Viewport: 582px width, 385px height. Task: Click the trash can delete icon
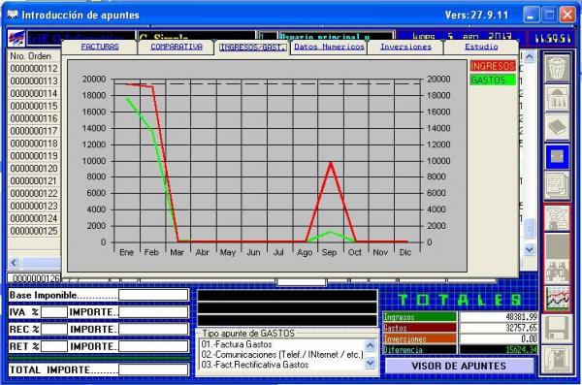pyautogui.click(x=557, y=68)
